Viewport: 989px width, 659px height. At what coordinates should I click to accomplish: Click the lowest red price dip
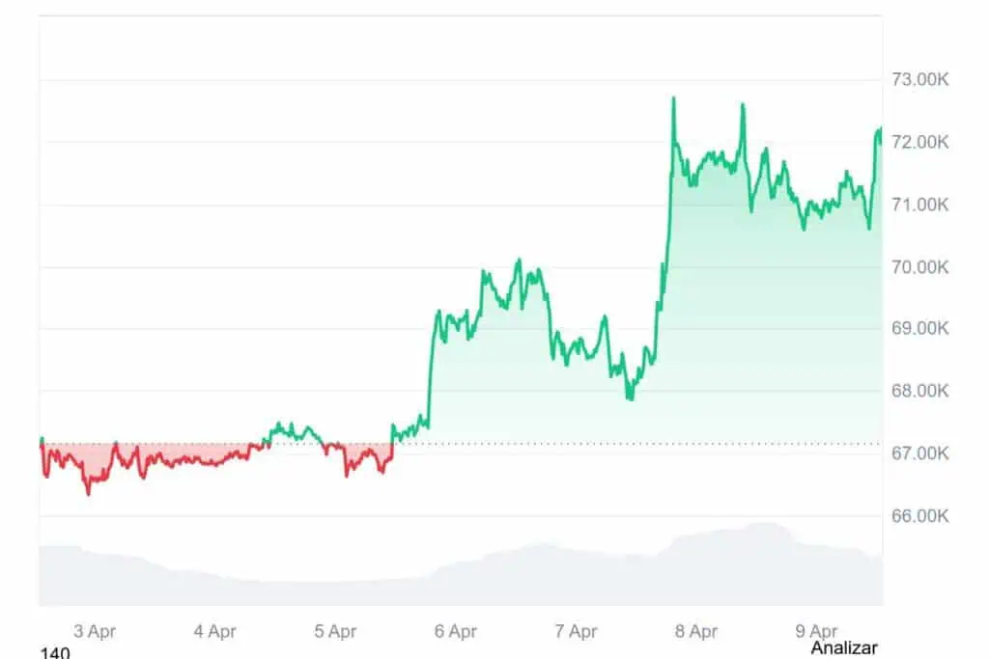click(x=89, y=492)
